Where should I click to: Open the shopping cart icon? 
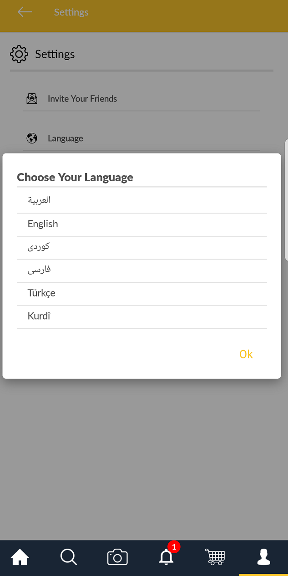point(215,557)
